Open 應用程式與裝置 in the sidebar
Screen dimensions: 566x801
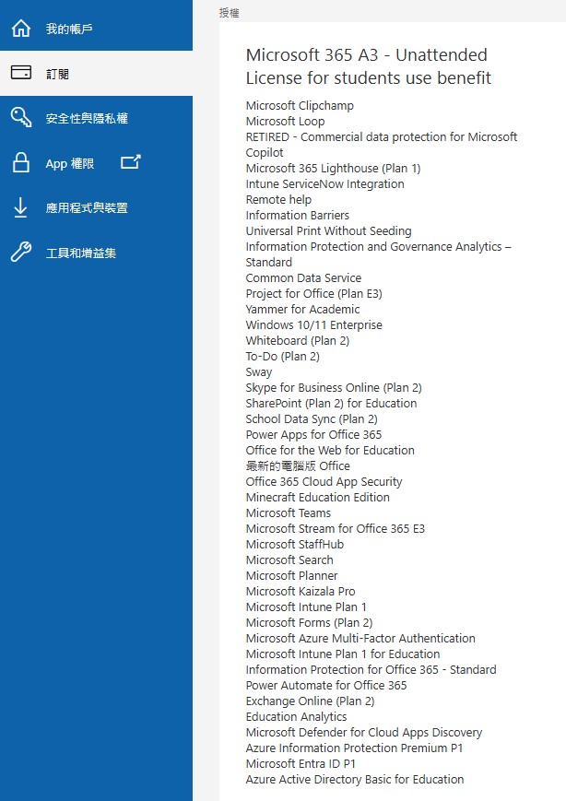pyautogui.click(x=96, y=208)
